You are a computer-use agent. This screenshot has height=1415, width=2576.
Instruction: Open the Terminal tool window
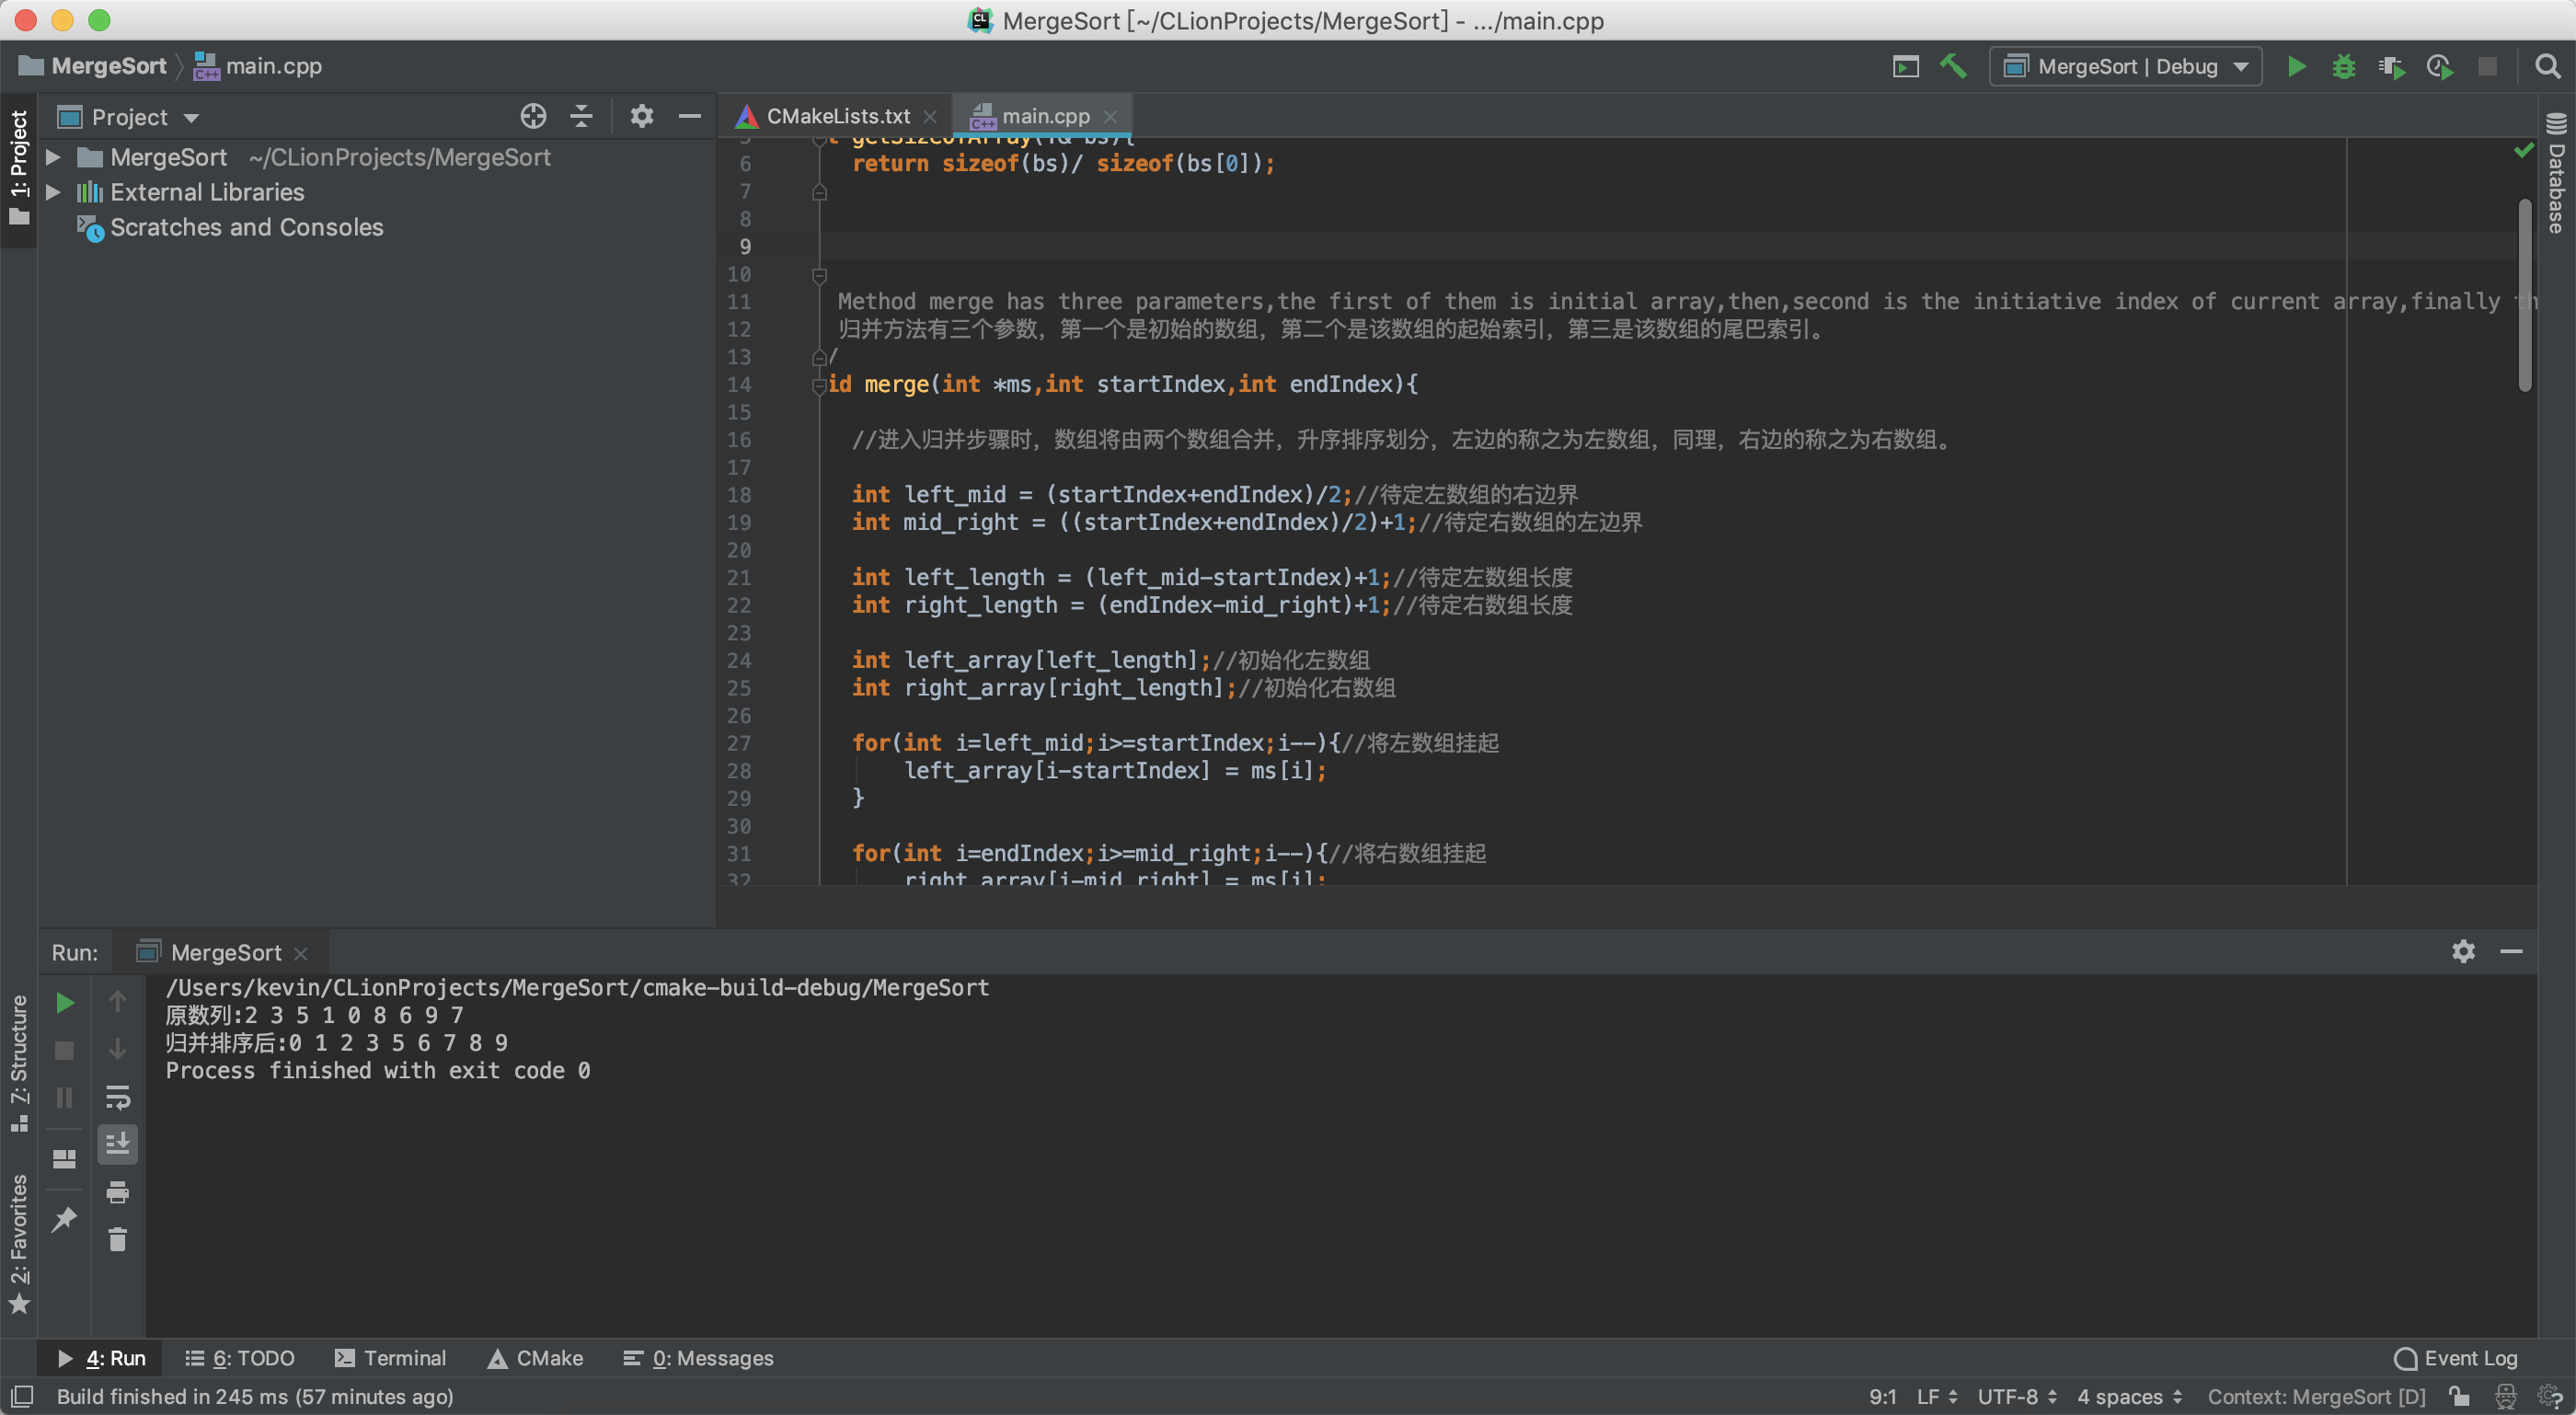391,1358
